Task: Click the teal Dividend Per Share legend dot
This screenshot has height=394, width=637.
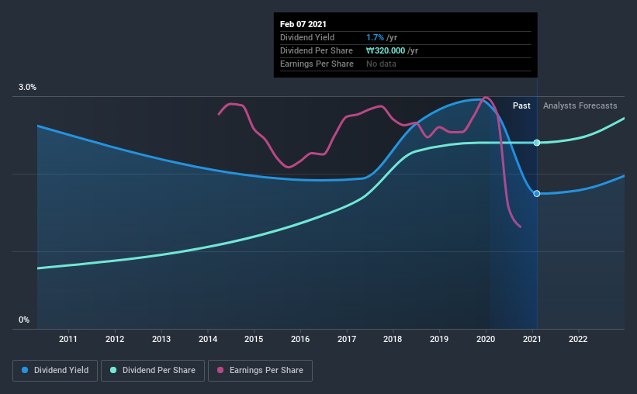Action: [x=113, y=370]
